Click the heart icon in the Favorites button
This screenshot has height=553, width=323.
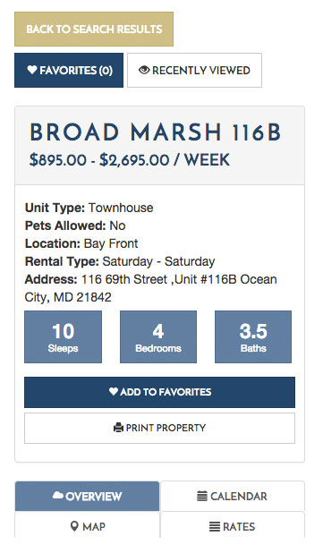coord(32,70)
